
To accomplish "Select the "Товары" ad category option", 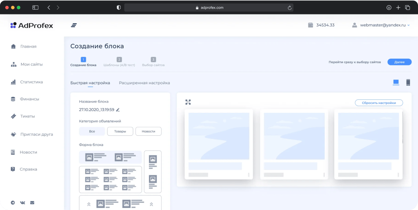I will 120,131.
